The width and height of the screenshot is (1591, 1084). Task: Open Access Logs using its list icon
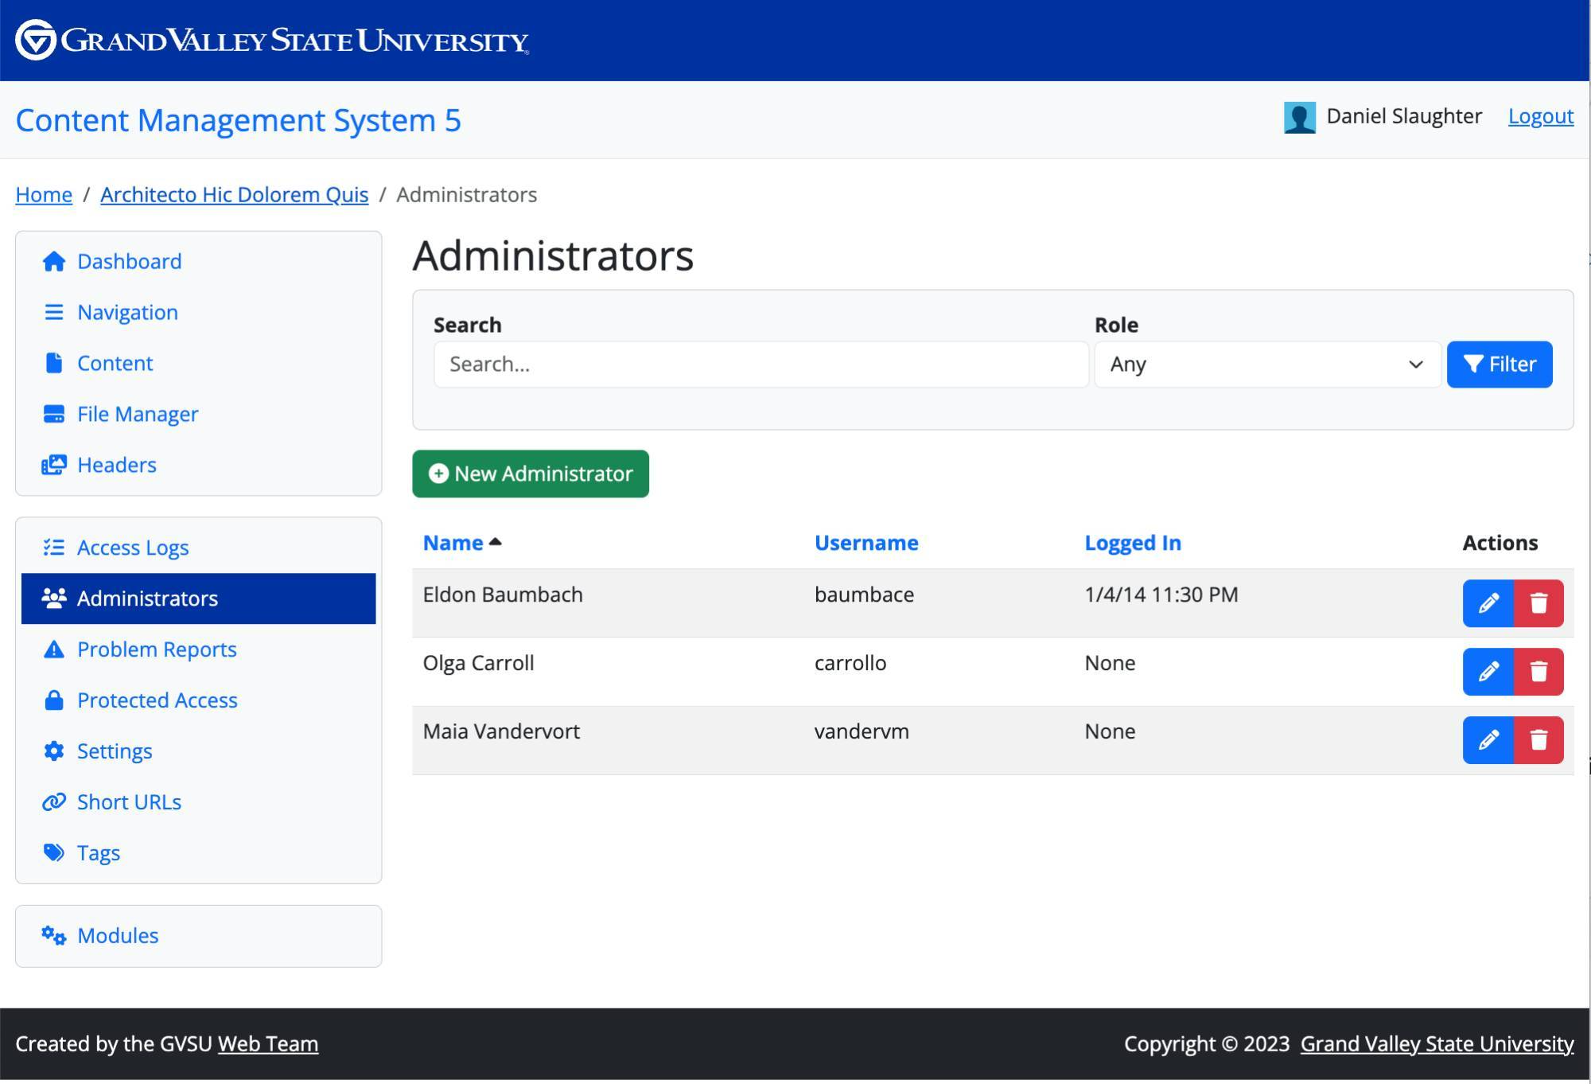click(53, 547)
